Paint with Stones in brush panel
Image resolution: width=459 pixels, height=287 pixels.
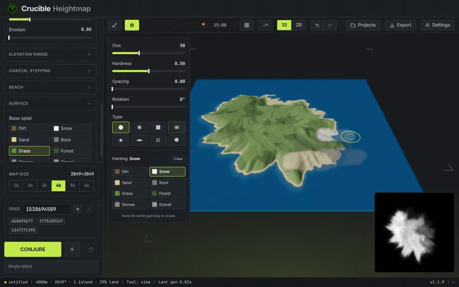coord(130,204)
